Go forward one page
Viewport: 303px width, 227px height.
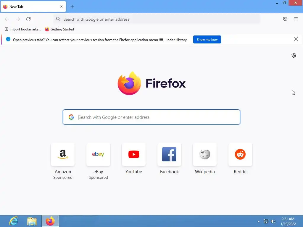pyautogui.click(x=18, y=19)
